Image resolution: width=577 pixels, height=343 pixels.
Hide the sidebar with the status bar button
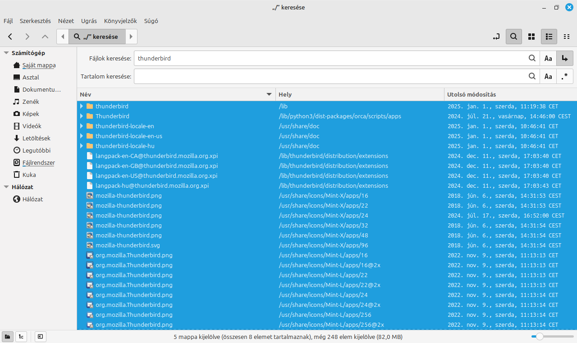pyautogui.click(x=40, y=336)
